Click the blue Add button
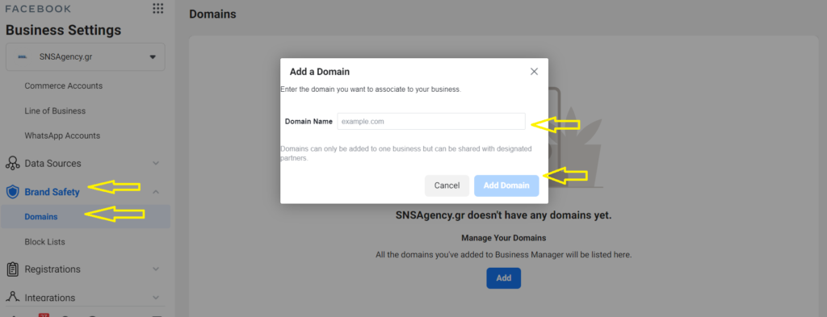Screen dimensions: 827x317 (x=503, y=278)
